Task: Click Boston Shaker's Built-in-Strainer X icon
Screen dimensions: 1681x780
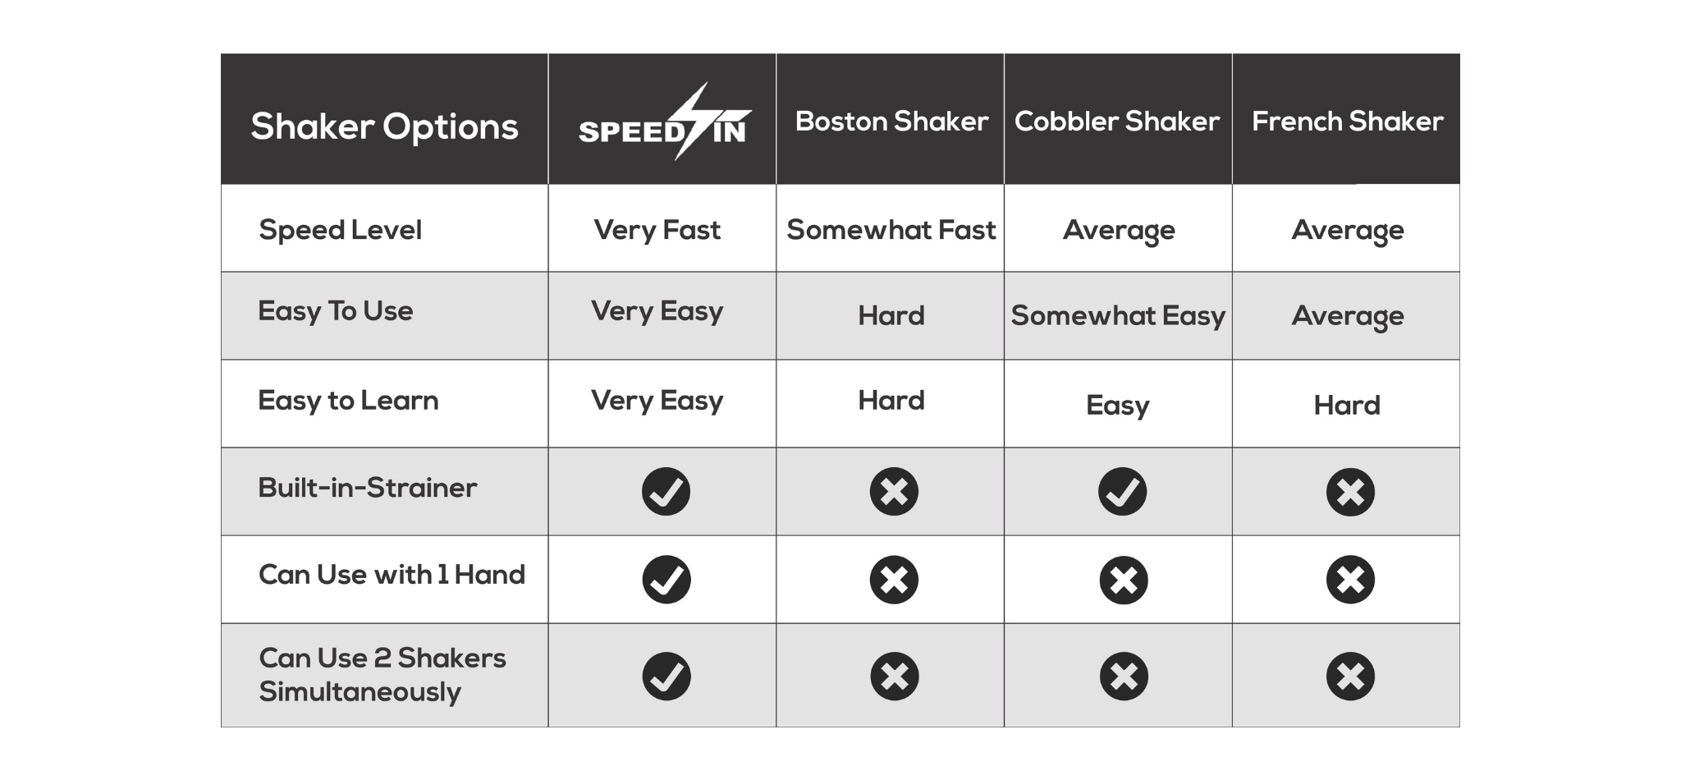Action: (x=894, y=492)
